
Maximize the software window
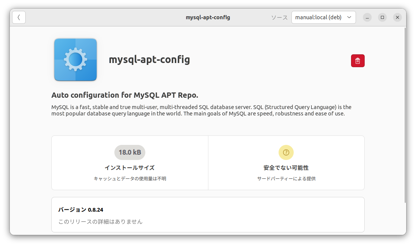tap(382, 17)
